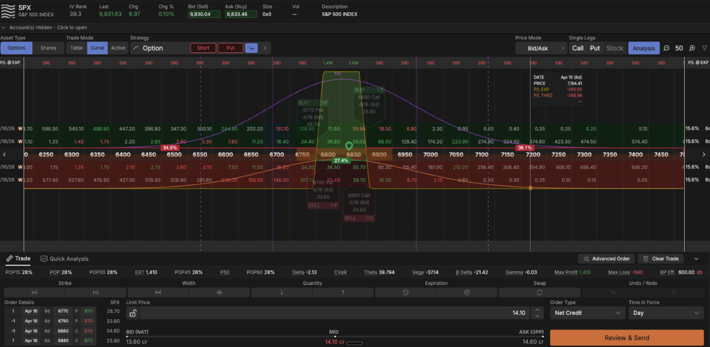The image size is (710, 347).
Task: Click the Limit Price input field
Action: [x=336, y=313]
